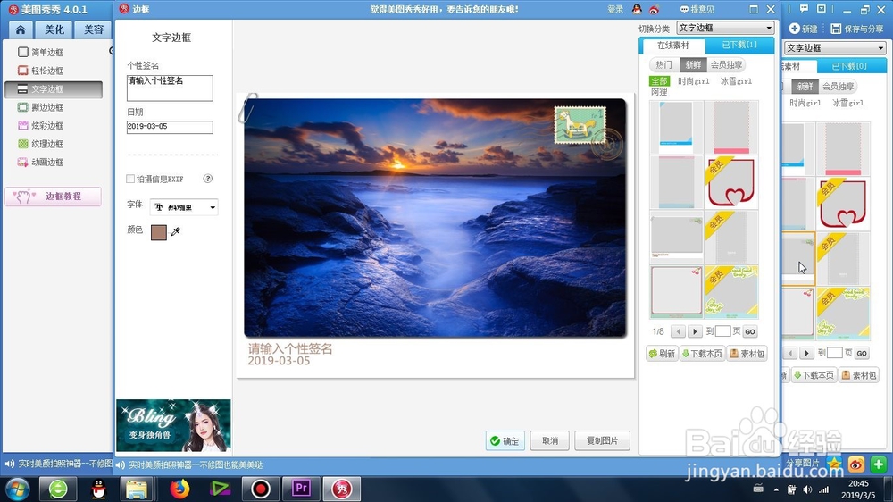This screenshot has width=893, height=502.
Task: Select the 阿狸 category tag
Action: pos(659,92)
